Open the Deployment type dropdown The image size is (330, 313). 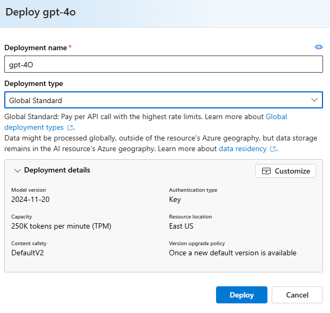tap(164, 100)
